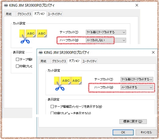Click テープカット(T) label in front window

[x=104, y=79]
